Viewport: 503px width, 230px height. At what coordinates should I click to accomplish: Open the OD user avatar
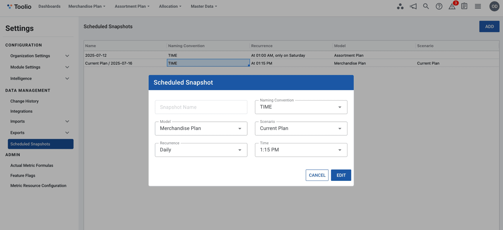tap(494, 6)
